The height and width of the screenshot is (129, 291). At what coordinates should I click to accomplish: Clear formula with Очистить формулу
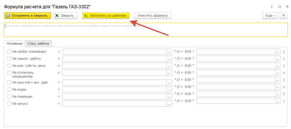coord(153,16)
